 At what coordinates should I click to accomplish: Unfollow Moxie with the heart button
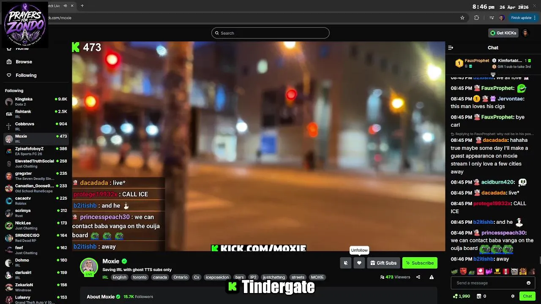pos(359,263)
